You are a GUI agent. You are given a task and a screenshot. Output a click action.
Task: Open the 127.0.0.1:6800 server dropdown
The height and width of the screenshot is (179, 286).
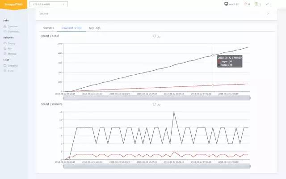click(49, 4)
